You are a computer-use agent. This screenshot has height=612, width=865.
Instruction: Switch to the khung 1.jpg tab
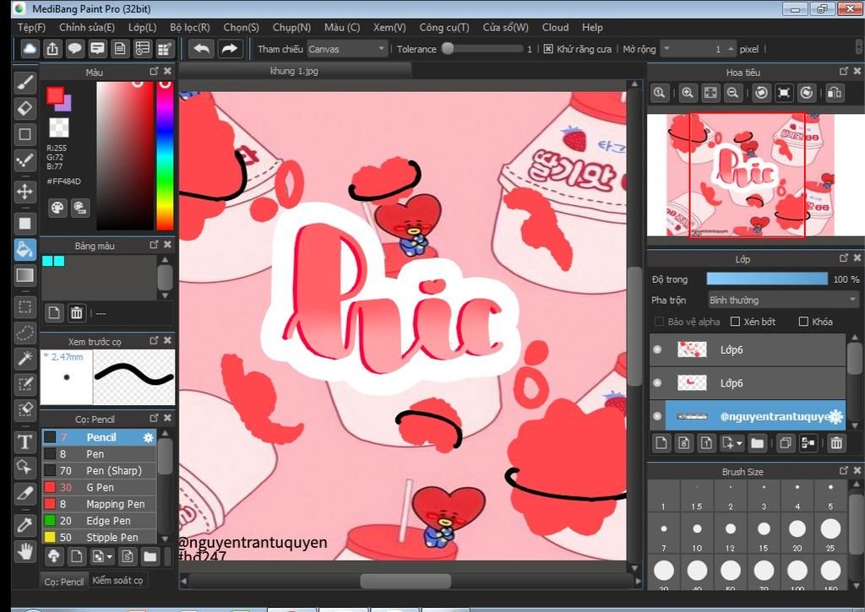pos(294,71)
